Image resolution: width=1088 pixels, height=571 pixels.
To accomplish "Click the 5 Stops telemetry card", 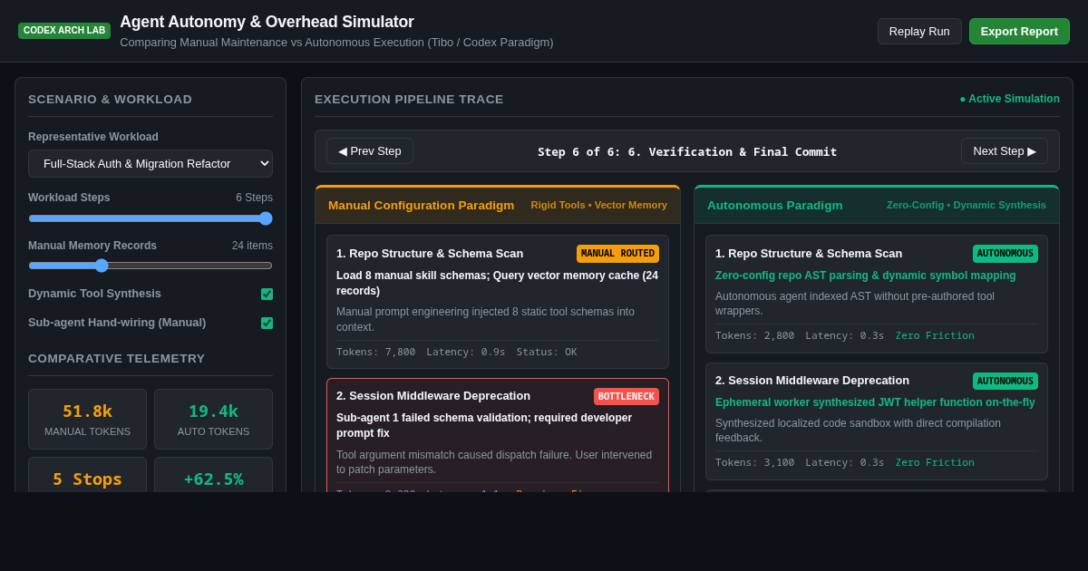I will (87, 475).
